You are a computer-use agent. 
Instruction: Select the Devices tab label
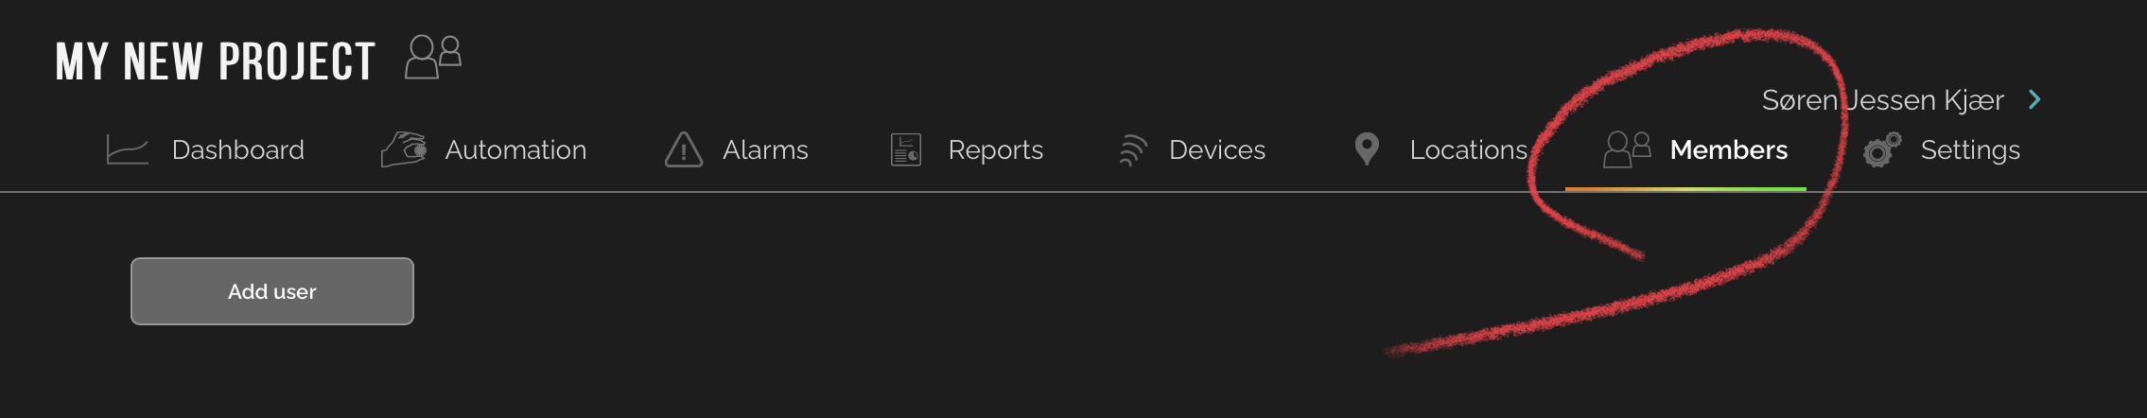1217,149
